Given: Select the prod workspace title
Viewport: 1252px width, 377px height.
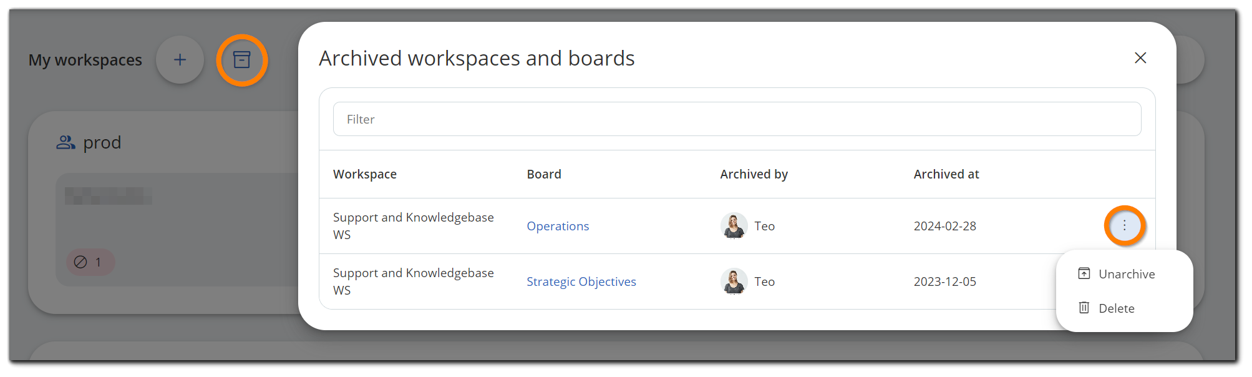Looking at the screenshot, I should click(x=102, y=142).
